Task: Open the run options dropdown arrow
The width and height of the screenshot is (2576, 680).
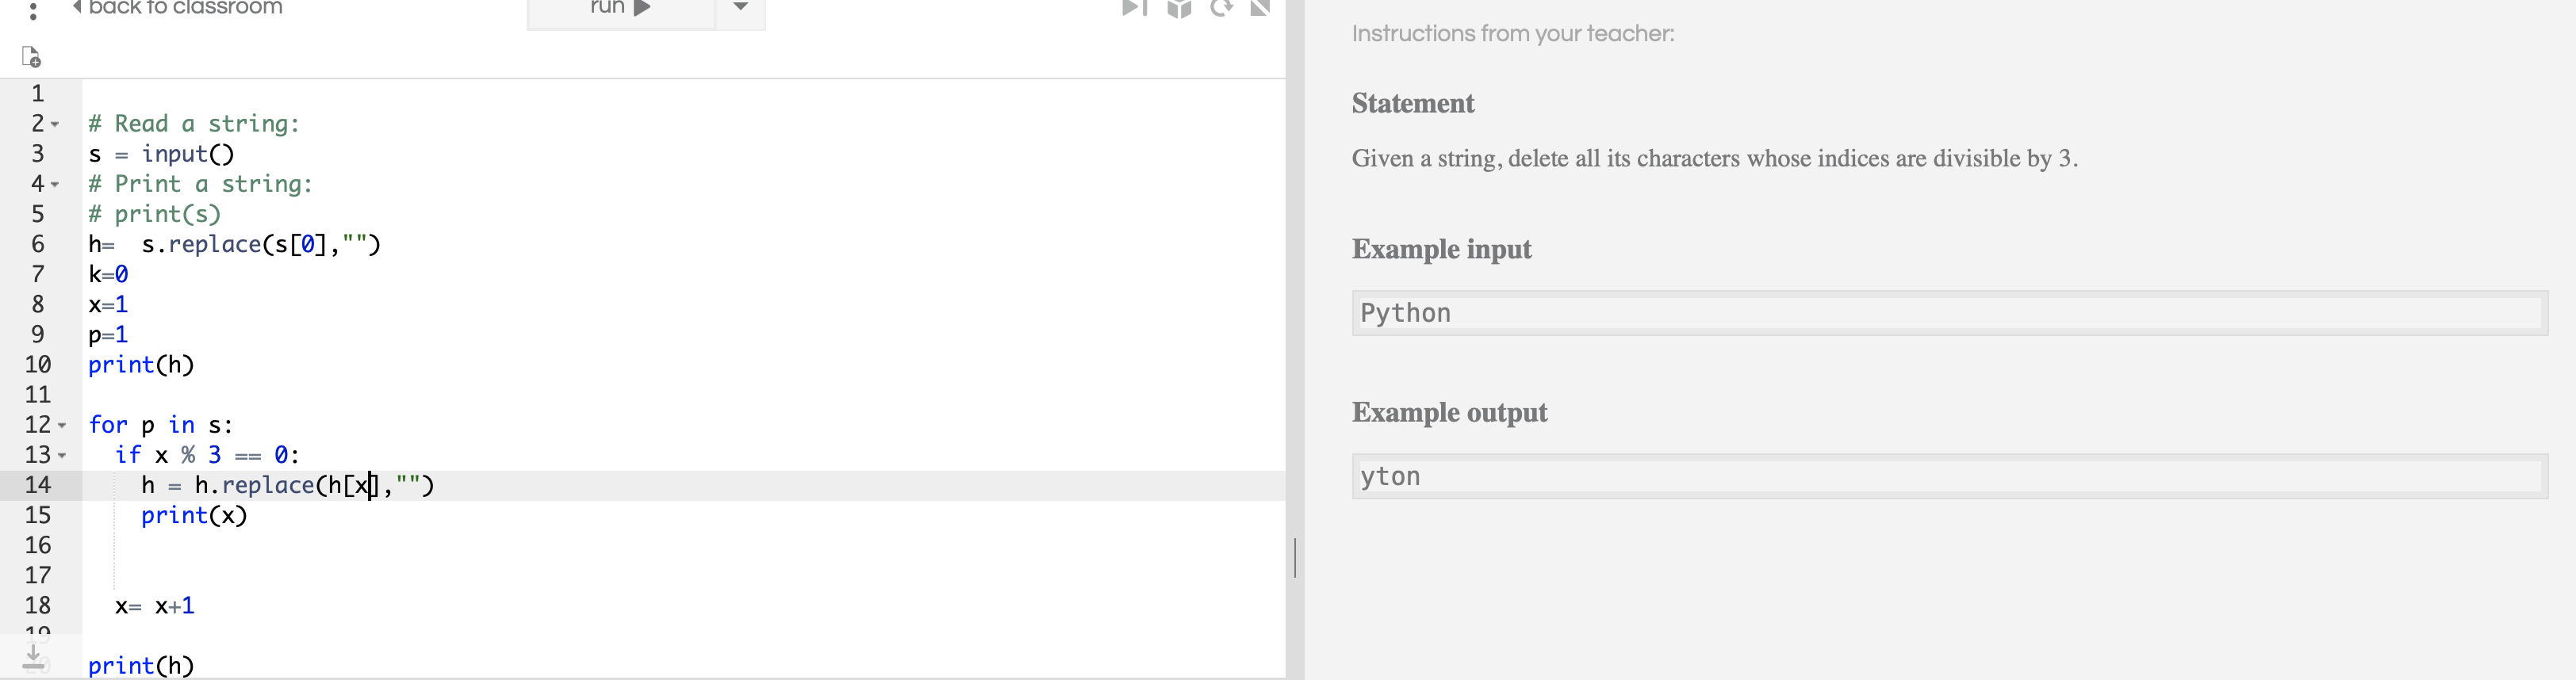Action: (740, 8)
